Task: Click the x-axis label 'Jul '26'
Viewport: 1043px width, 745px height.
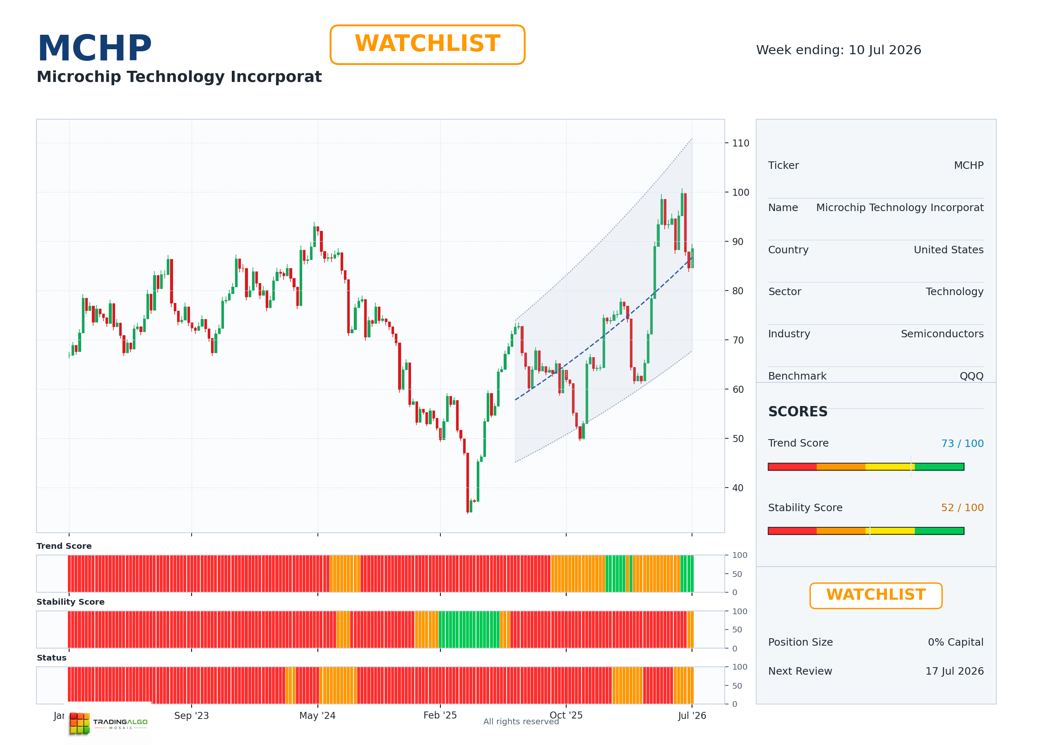Action: pos(692,716)
